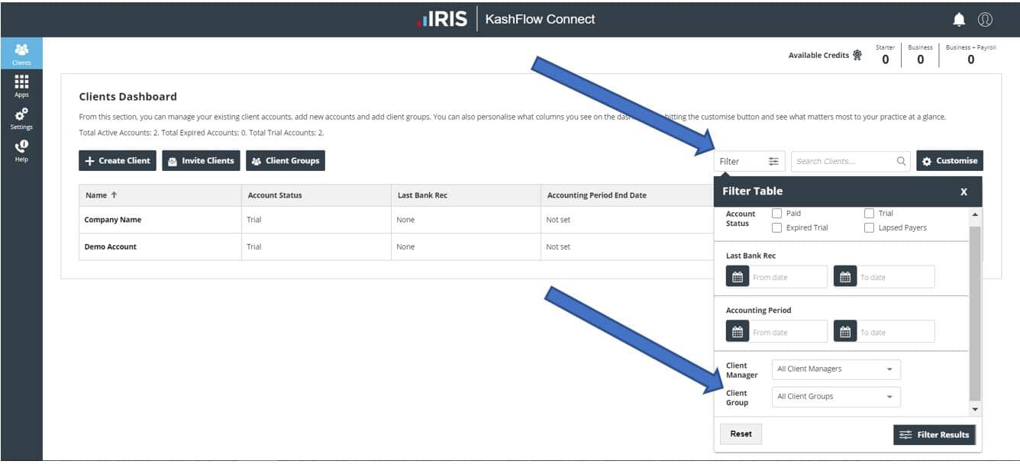Open the Filter dropdown control
Viewport: 1020px width, 464px height.
tap(749, 161)
